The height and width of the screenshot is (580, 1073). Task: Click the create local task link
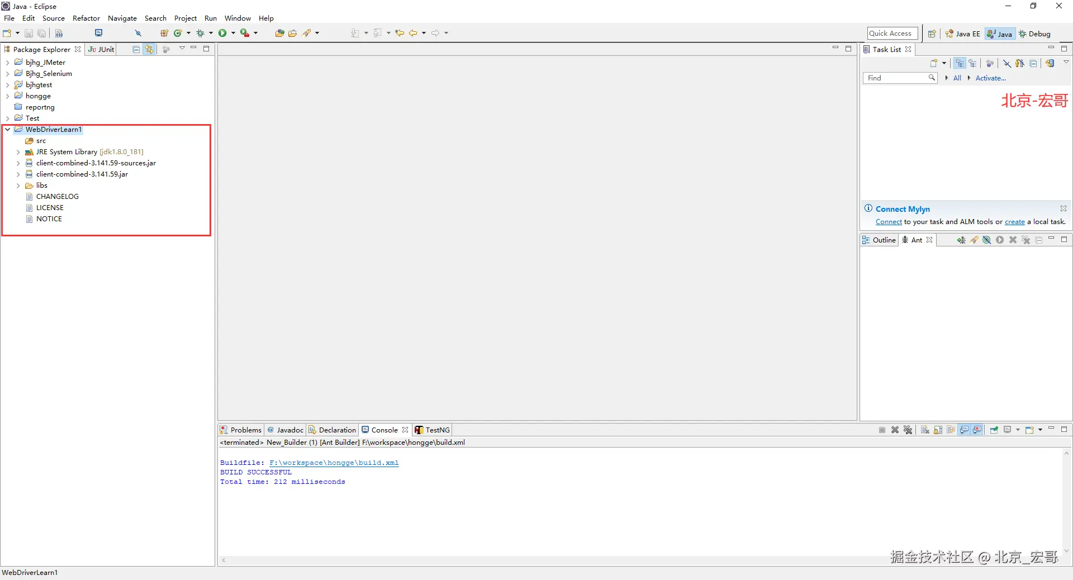[1015, 222]
